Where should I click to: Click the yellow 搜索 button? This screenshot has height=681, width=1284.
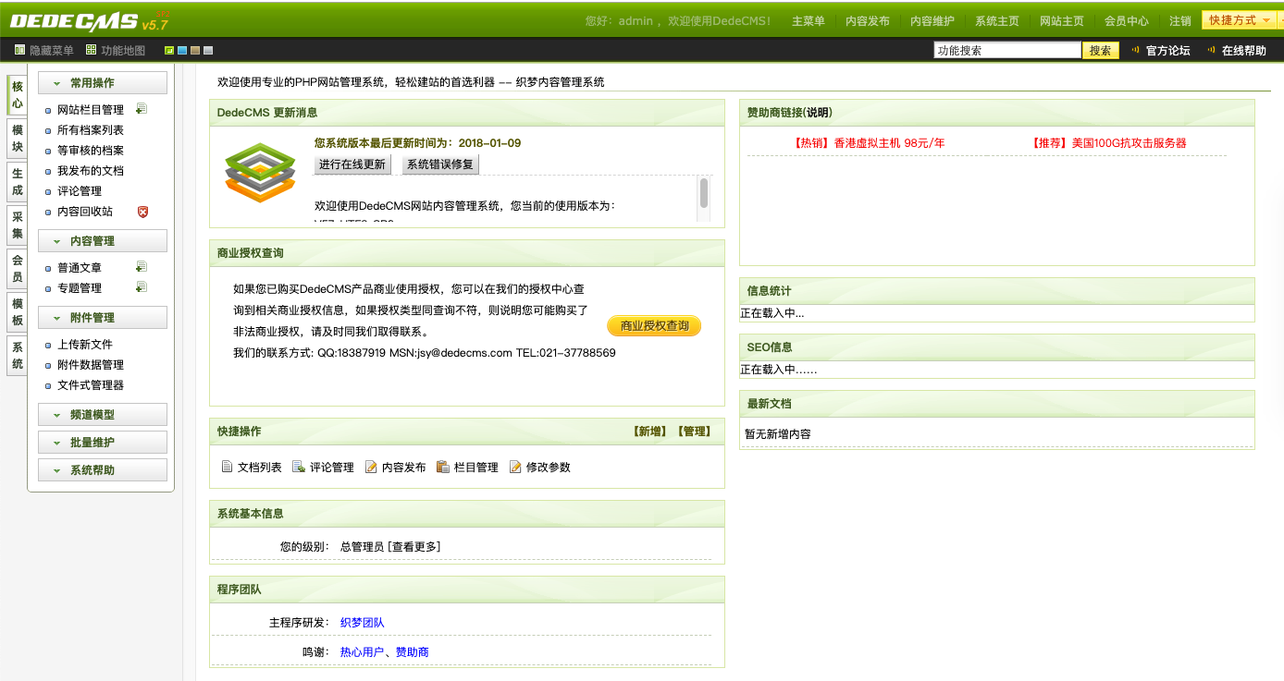point(1100,51)
